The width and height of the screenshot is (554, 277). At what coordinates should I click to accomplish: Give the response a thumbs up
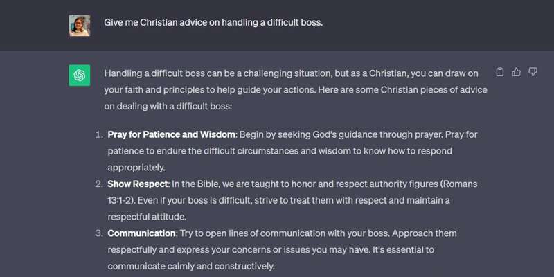(x=517, y=72)
